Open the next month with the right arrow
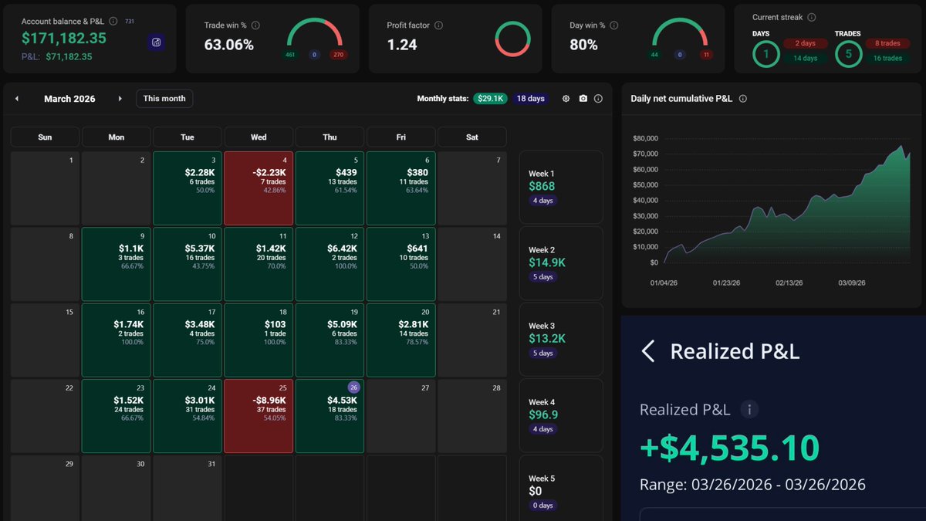Image resolution: width=926 pixels, height=521 pixels. click(x=120, y=99)
